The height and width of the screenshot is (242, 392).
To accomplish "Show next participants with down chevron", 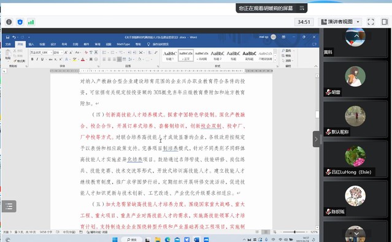I will (356, 234).
